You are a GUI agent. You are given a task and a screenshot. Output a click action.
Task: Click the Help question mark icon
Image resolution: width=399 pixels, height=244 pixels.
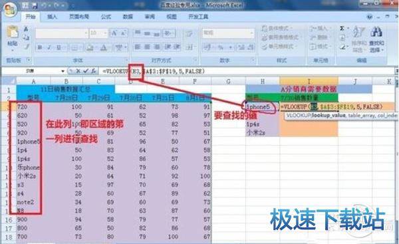tap(369, 17)
